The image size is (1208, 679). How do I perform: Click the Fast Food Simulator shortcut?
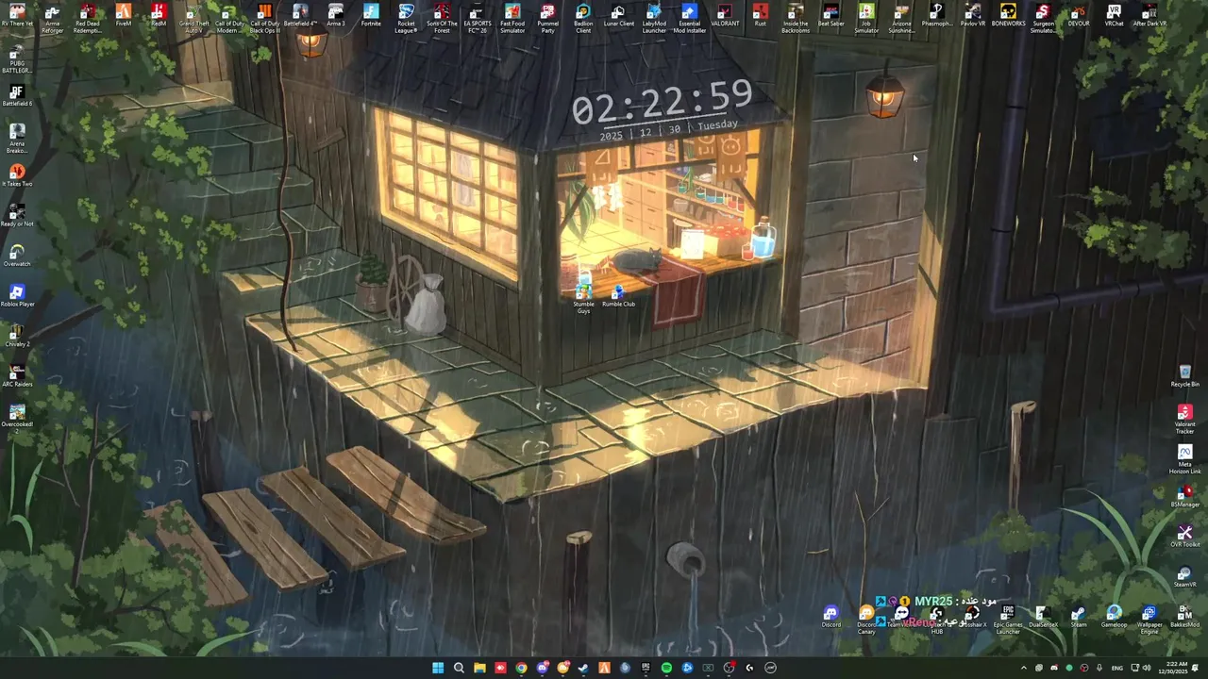[512, 18]
